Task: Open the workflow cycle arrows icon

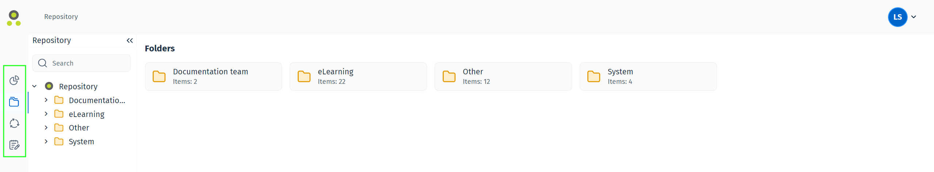Action: (14, 124)
